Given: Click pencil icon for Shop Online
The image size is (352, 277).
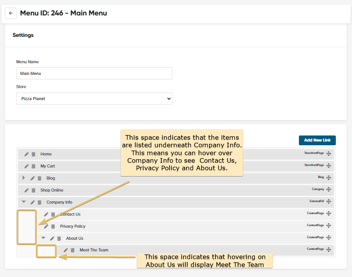Looking at the screenshot, I should 26,190.
